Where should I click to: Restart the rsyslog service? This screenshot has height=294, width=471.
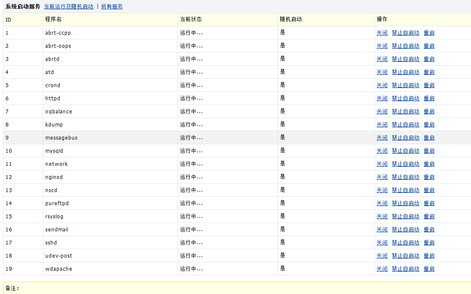(x=429, y=217)
